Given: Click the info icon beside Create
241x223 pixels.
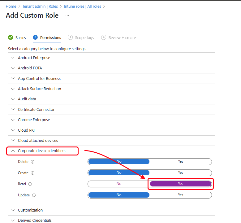Looking at the screenshot, I should pos(32,173).
